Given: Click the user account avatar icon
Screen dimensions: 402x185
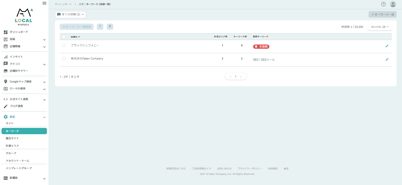Looking at the screenshot, I should (x=393, y=4).
